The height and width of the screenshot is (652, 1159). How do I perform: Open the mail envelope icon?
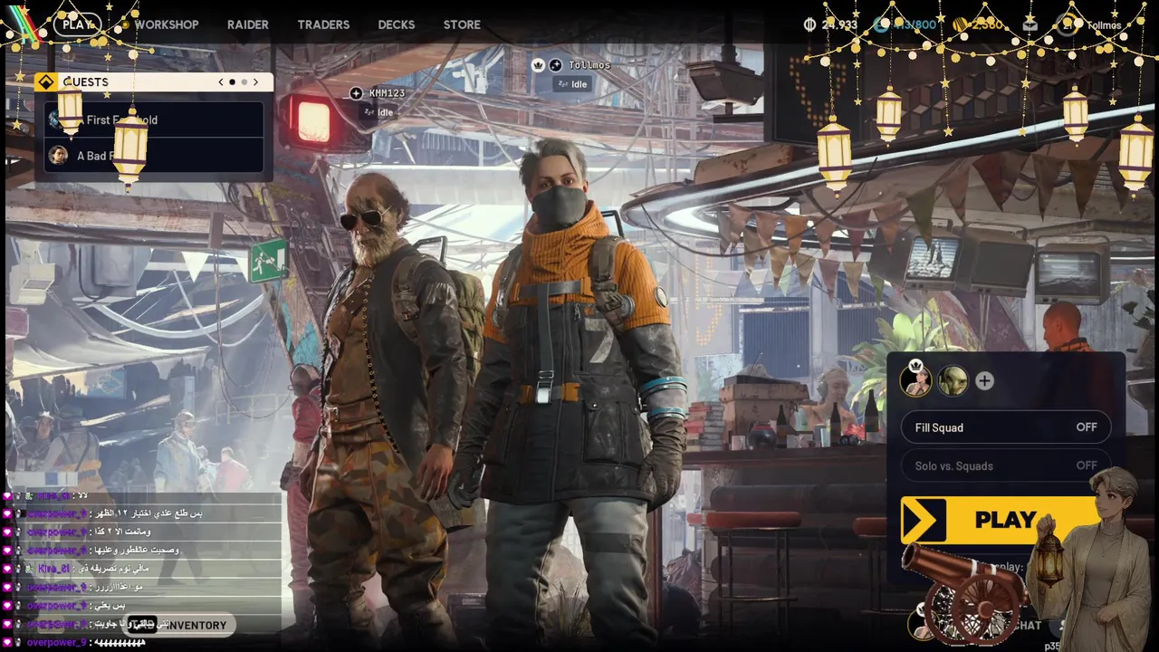click(x=1030, y=24)
